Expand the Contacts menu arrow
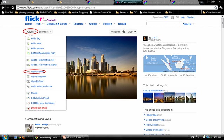 point(86,24)
